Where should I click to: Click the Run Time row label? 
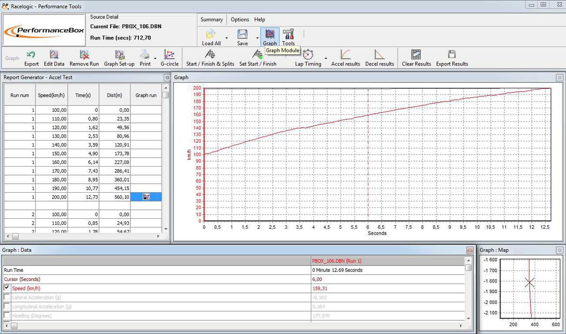pos(14,270)
